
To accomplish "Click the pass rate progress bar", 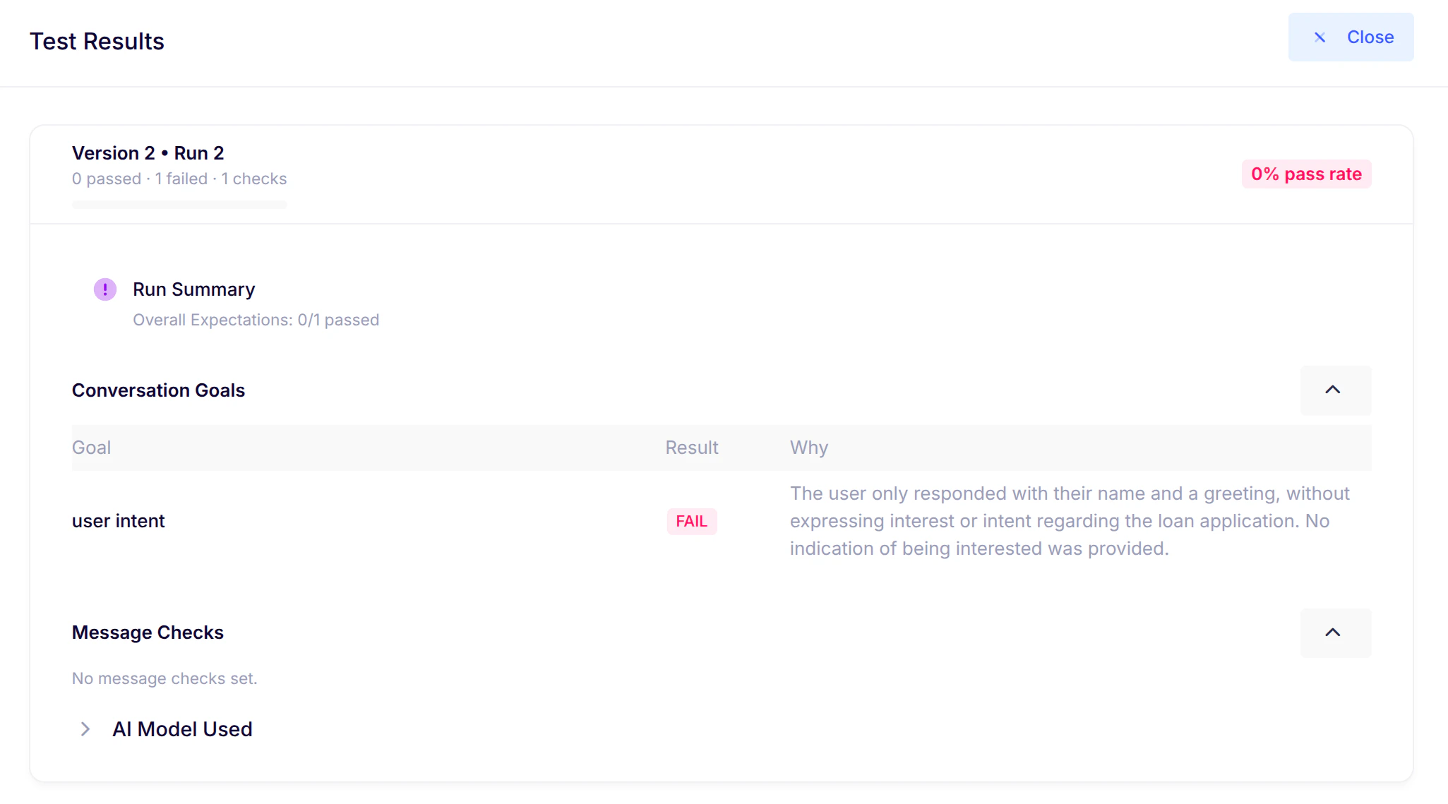I will tap(179, 205).
